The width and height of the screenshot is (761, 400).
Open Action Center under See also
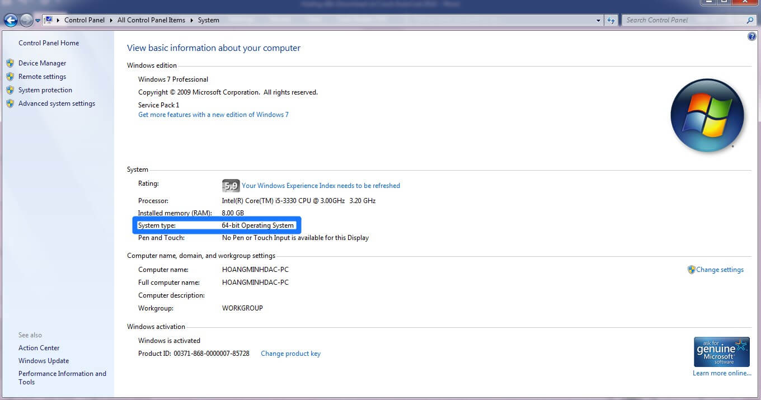pos(39,348)
